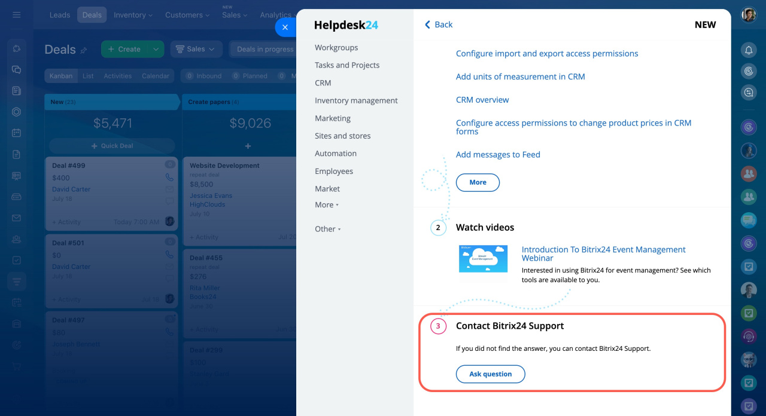This screenshot has width=766, height=416.
Task: Switch to the Activities view tab
Action: coord(117,76)
